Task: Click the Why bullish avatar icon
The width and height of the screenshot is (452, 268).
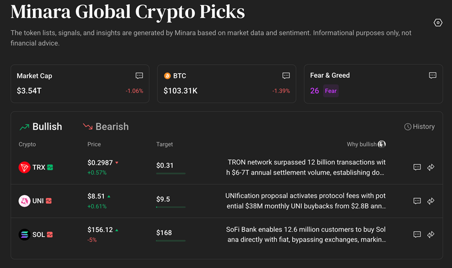Action: [382, 144]
